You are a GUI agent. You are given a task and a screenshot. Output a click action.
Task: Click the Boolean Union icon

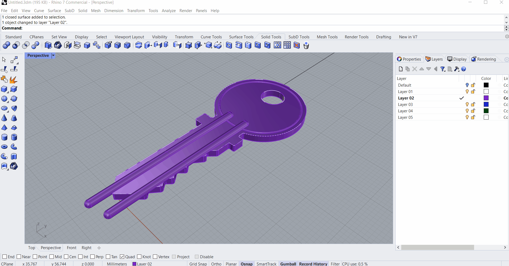(6, 45)
